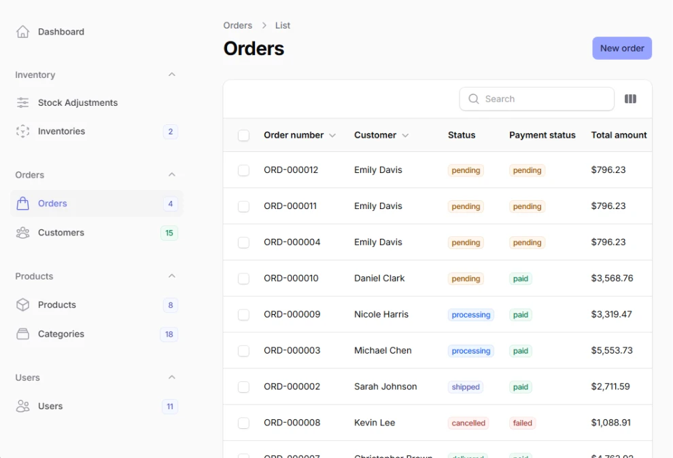Tick the checkbox for ORD-000009
This screenshot has height=458, width=673.
pos(243,315)
